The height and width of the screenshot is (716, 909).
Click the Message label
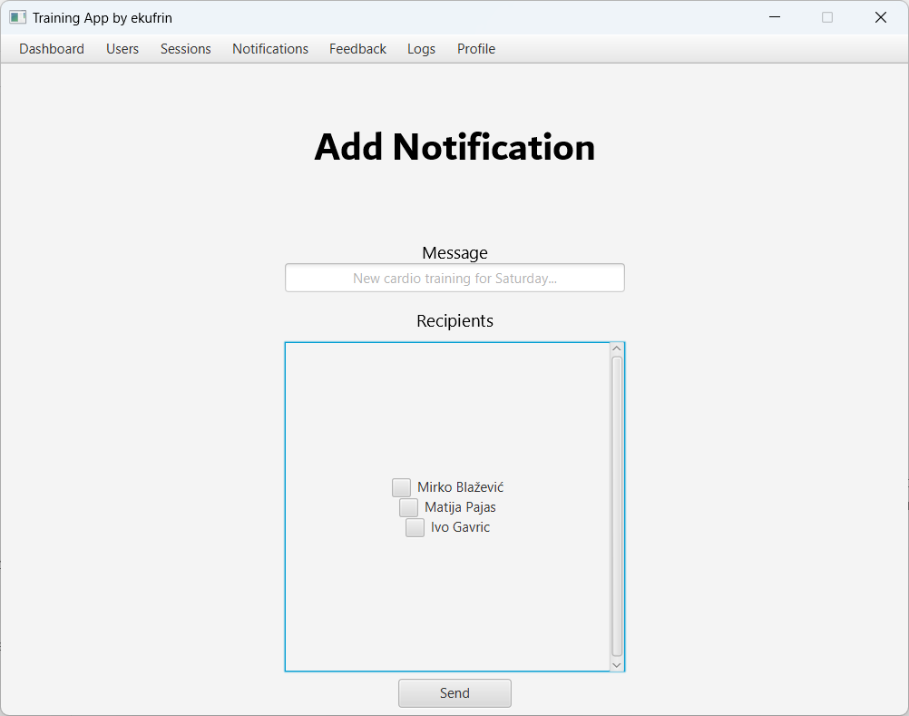(454, 253)
